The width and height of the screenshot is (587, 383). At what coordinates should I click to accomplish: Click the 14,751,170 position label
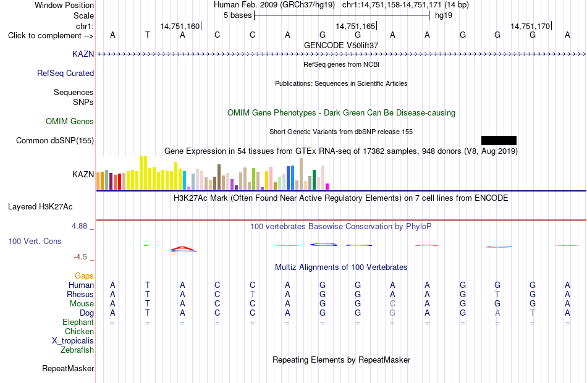tap(531, 26)
